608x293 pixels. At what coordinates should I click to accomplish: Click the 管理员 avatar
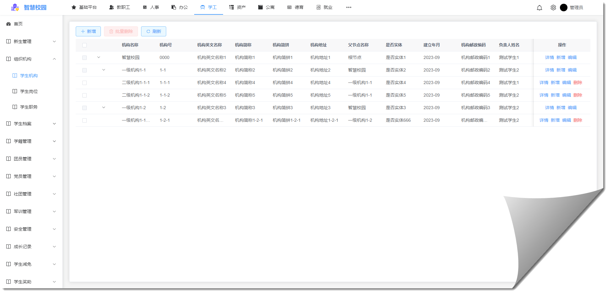[564, 8]
